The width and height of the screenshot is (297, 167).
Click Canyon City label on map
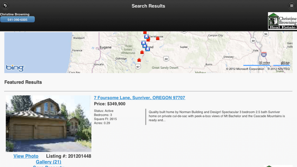point(215,35)
